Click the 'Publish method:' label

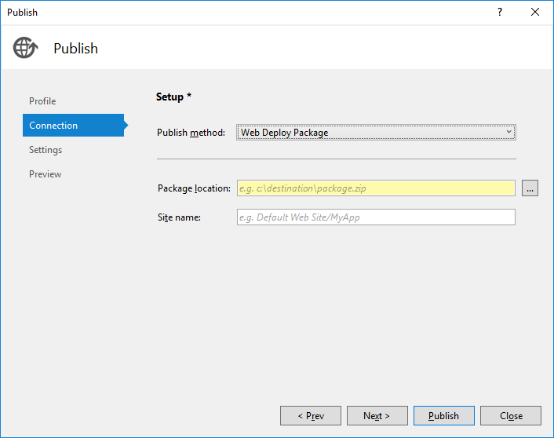tap(191, 133)
